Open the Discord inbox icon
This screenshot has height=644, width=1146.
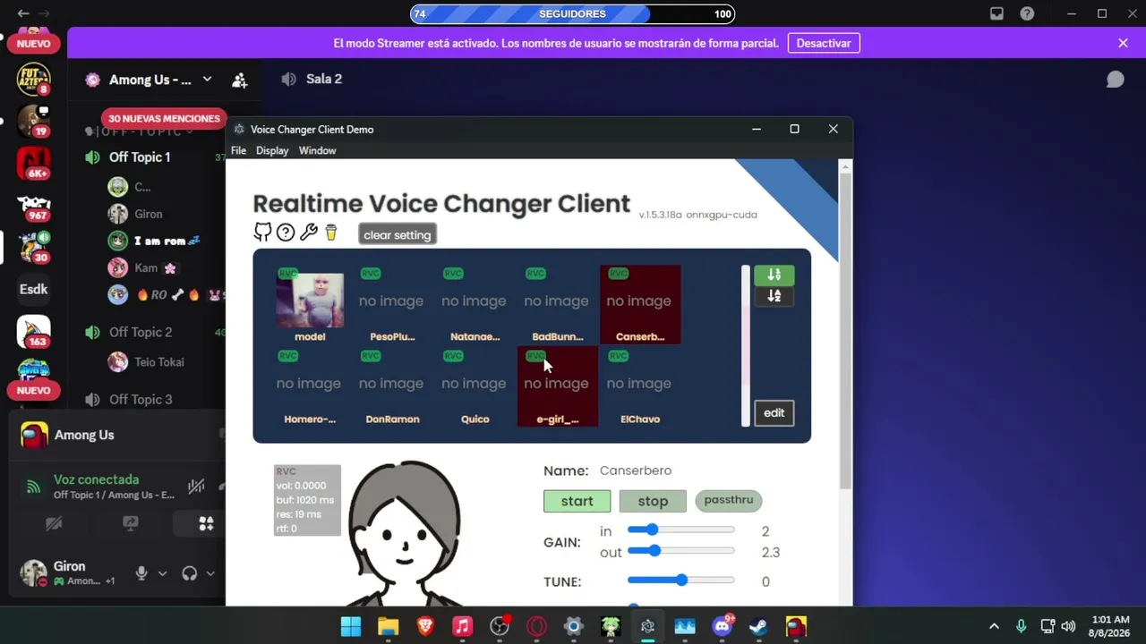click(x=996, y=13)
